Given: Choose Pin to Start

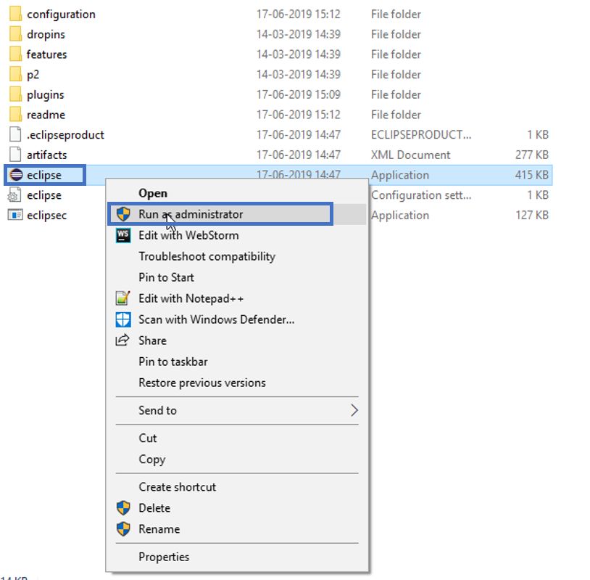Looking at the screenshot, I should click(237, 277).
